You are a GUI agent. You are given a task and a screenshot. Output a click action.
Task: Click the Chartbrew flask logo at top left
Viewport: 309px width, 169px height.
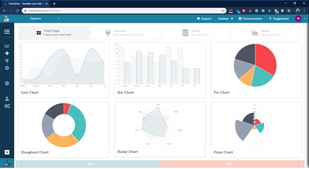(7, 18)
